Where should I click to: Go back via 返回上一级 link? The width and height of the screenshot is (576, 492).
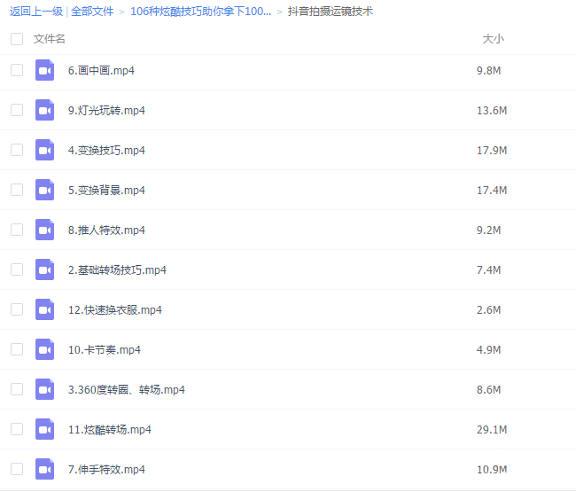(x=36, y=12)
